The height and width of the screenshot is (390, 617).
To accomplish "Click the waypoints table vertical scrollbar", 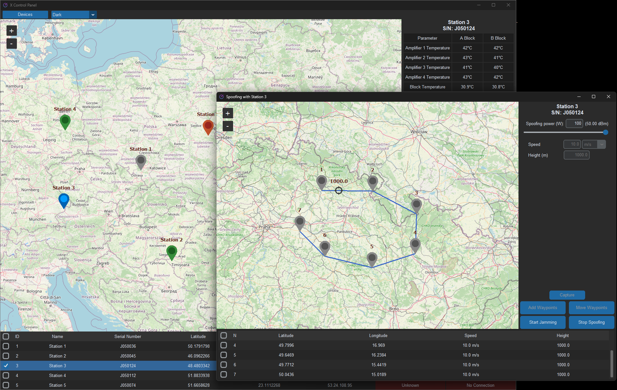I will 611,363.
